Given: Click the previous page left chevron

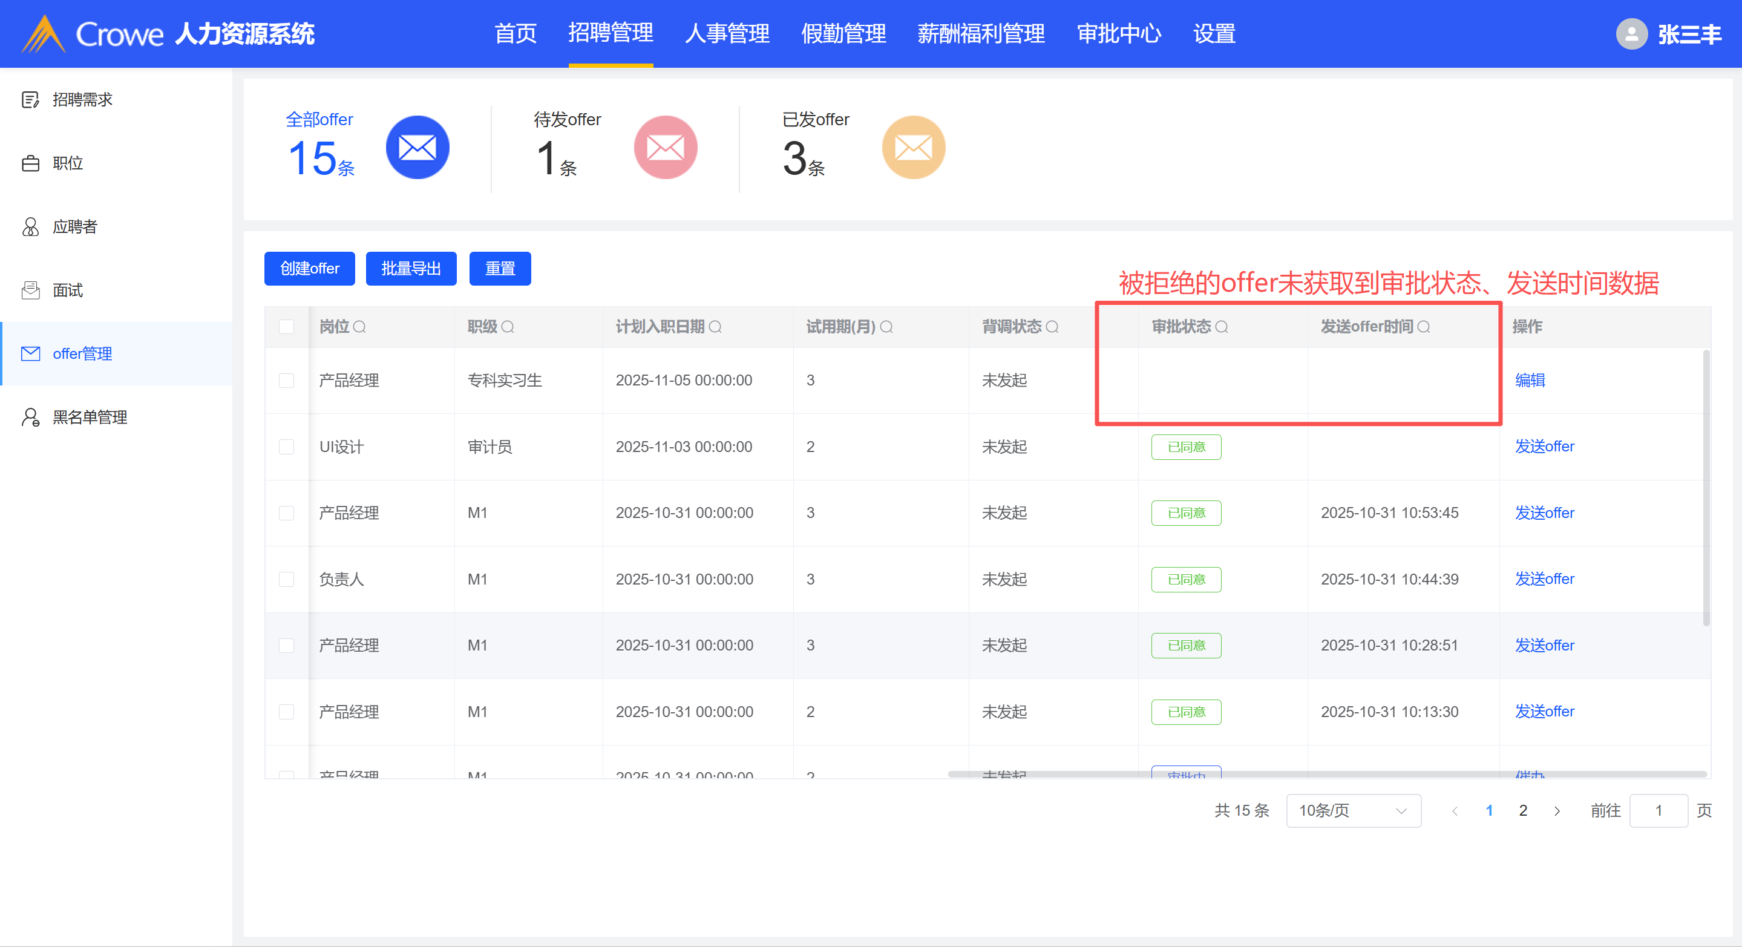Looking at the screenshot, I should (1455, 810).
